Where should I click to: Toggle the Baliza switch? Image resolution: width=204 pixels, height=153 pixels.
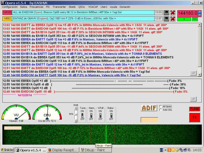click(111, 115)
